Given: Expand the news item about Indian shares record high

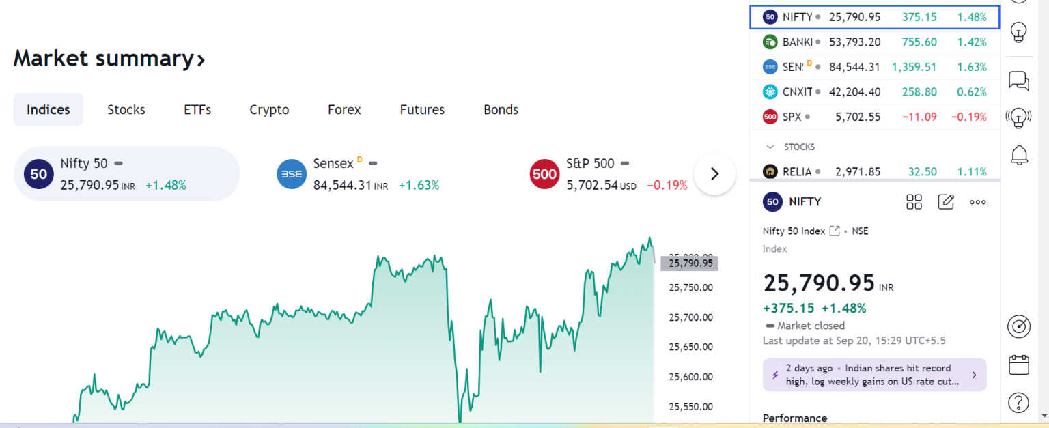Looking at the screenshot, I should pos(874,375).
